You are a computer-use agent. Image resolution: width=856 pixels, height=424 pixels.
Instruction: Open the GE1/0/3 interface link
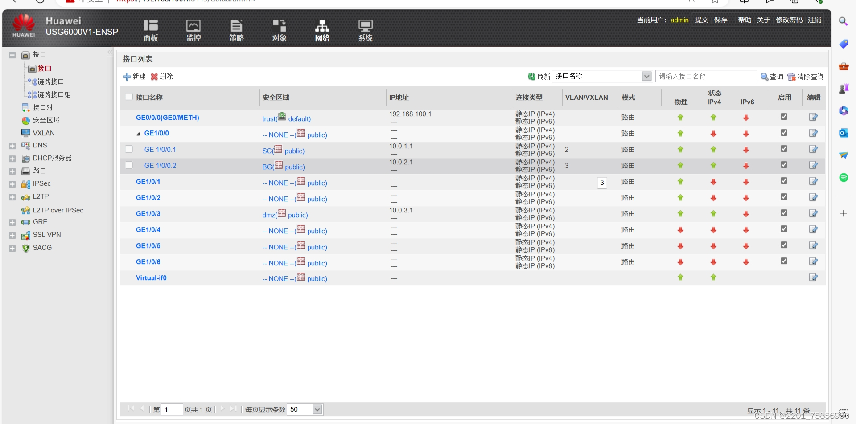pos(148,214)
